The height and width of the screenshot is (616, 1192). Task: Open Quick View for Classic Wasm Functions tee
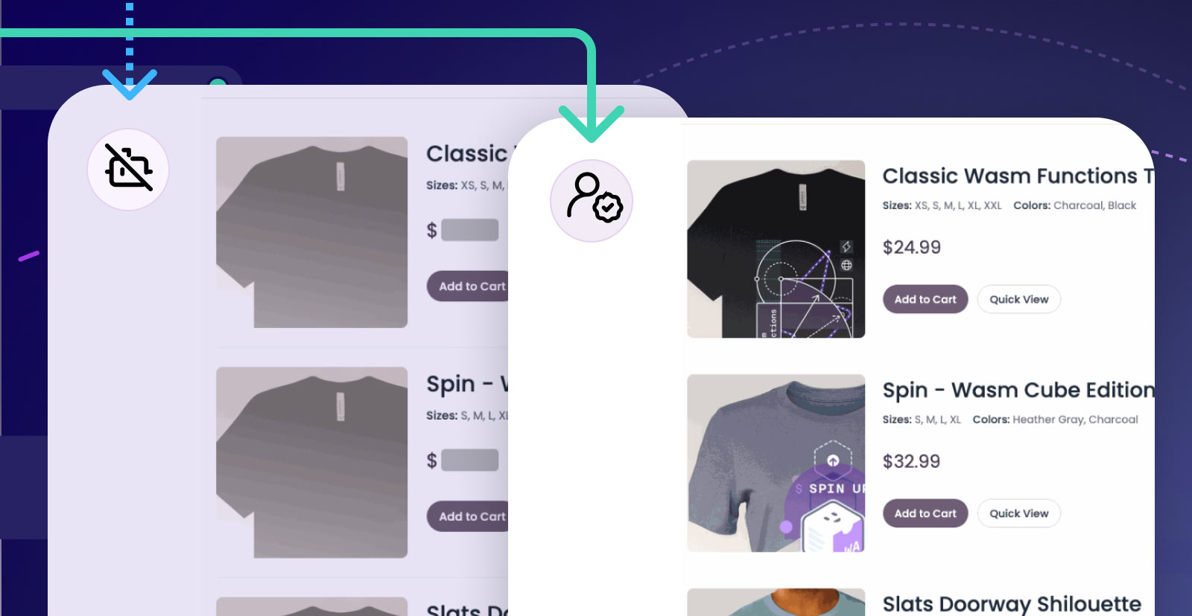(1018, 299)
